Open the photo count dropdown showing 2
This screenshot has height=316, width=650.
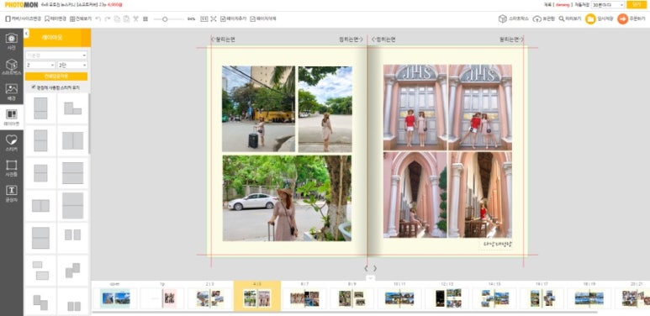40,65
